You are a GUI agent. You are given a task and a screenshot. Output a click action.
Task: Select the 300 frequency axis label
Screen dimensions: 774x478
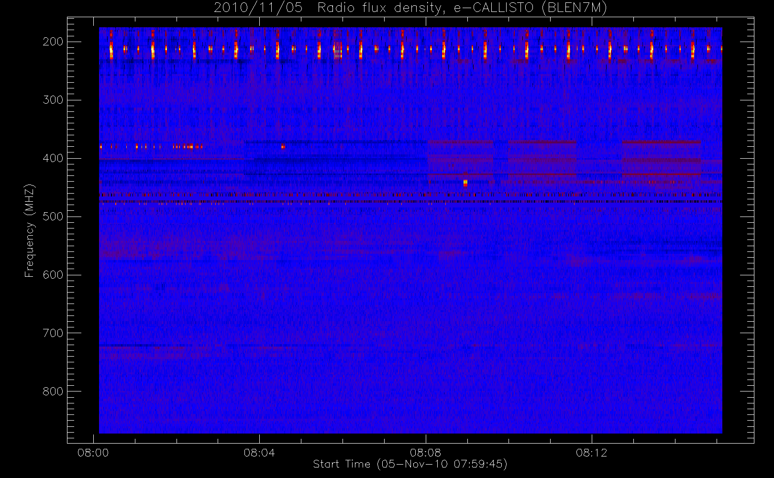pos(53,100)
